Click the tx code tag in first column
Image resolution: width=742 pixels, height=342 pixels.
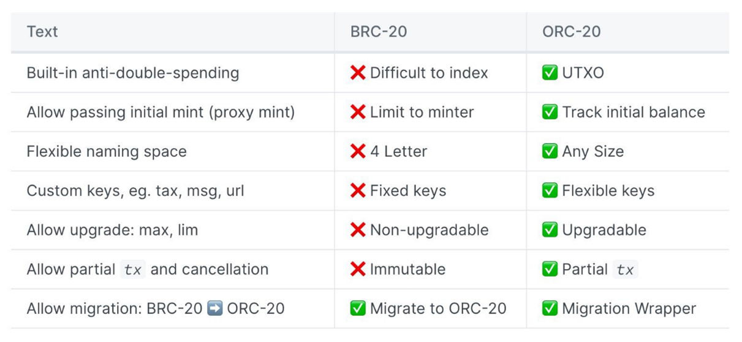[x=133, y=269]
